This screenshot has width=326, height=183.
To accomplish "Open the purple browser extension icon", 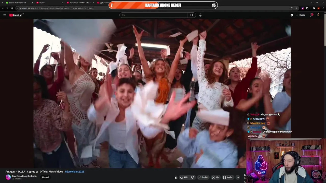I will coord(303,8).
